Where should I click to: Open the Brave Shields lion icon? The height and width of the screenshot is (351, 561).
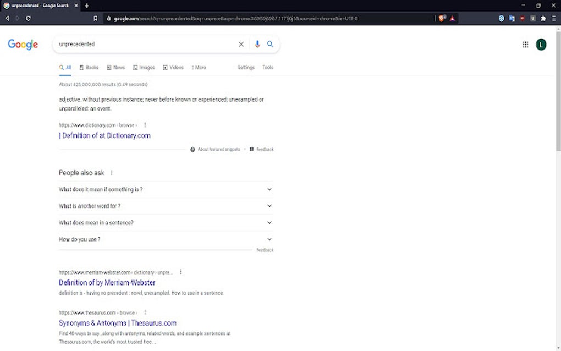point(442,18)
